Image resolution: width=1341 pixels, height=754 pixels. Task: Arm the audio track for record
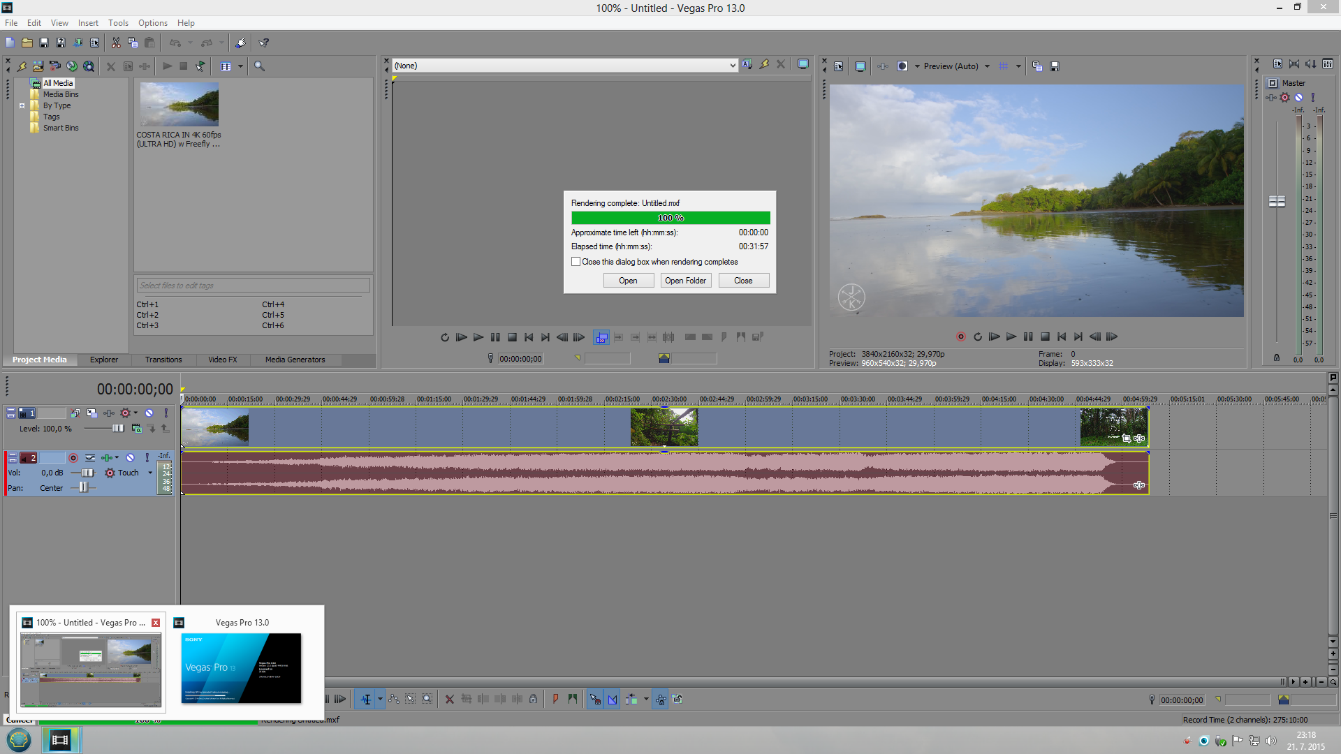(x=73, y=458)
